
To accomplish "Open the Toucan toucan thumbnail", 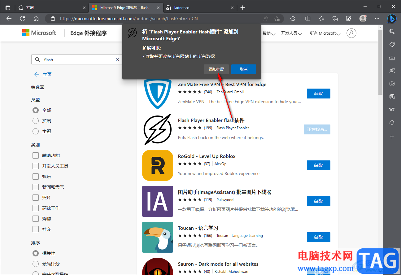I will pyautogui.click(x=158, y=237).
